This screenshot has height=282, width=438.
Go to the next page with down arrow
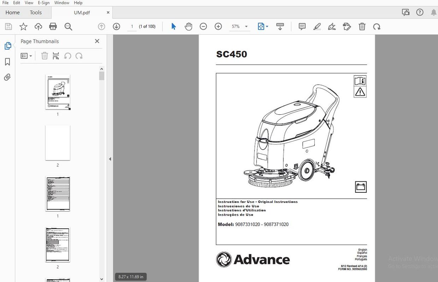click(x=116, y=26)
